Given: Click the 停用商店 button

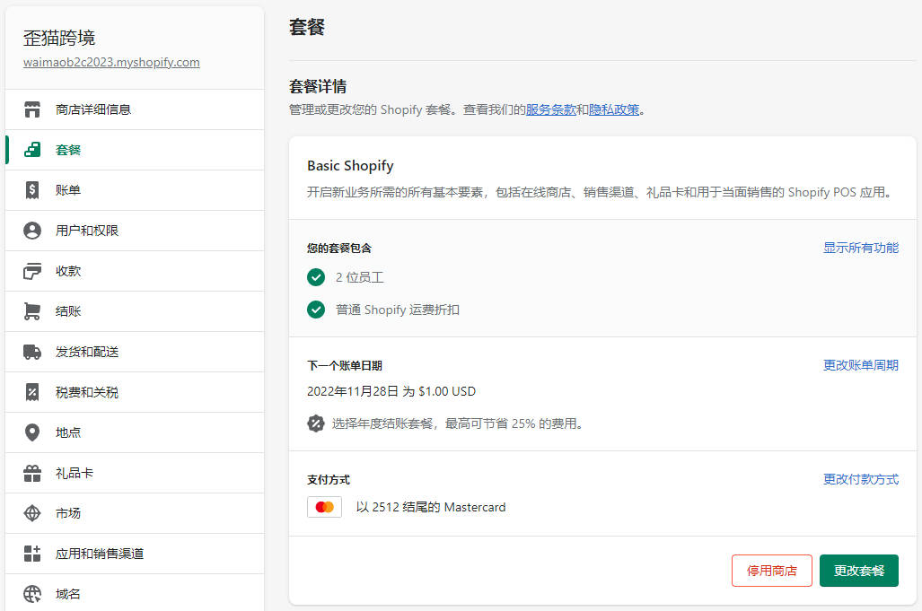Looking at the screenshot, I should [771, 571].
